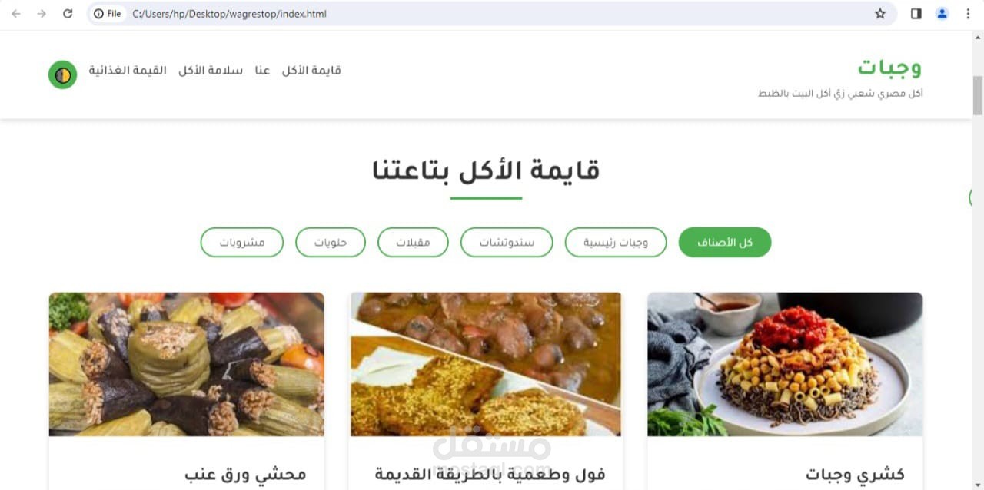This screenshot has width=984, height=490.
Task: Click the page vertical scrollbar thumb
Action: (978, 96)
